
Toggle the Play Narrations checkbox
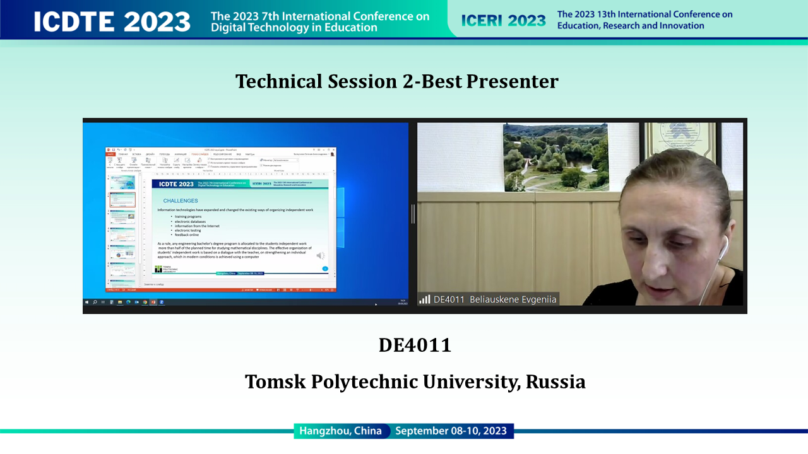click(x=209, y=159)
